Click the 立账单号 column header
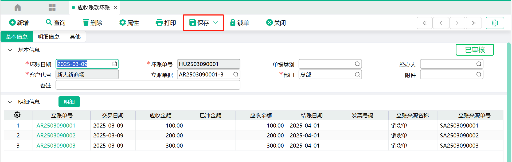This screenshot has height=162, width=512. click(62, 115)
